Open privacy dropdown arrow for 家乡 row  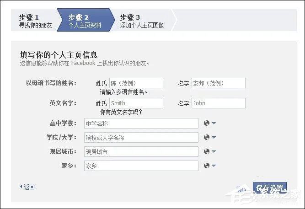point(214,166)
